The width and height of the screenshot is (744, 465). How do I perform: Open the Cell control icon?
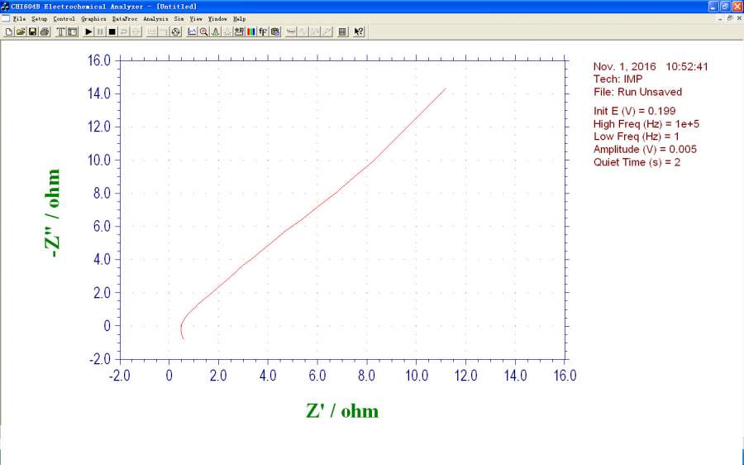coord(175,31)
